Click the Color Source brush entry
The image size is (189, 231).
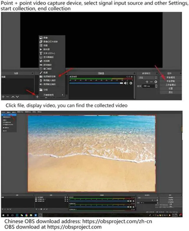45,72
